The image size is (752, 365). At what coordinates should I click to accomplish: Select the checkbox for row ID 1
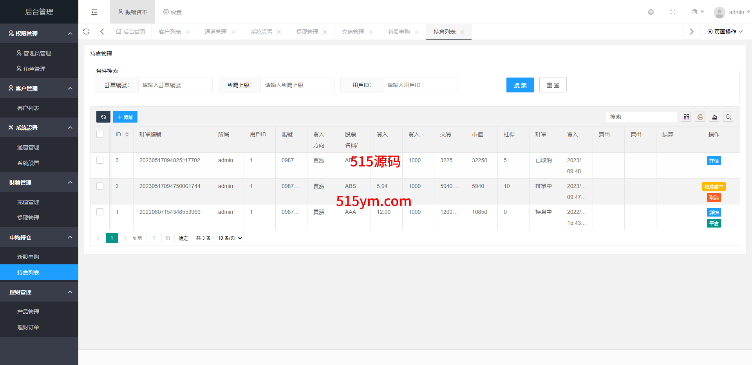(100, 212)
